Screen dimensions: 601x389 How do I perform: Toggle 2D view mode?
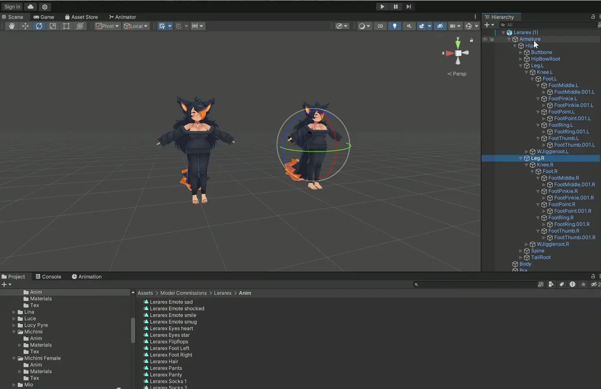(x=380, y=26)
